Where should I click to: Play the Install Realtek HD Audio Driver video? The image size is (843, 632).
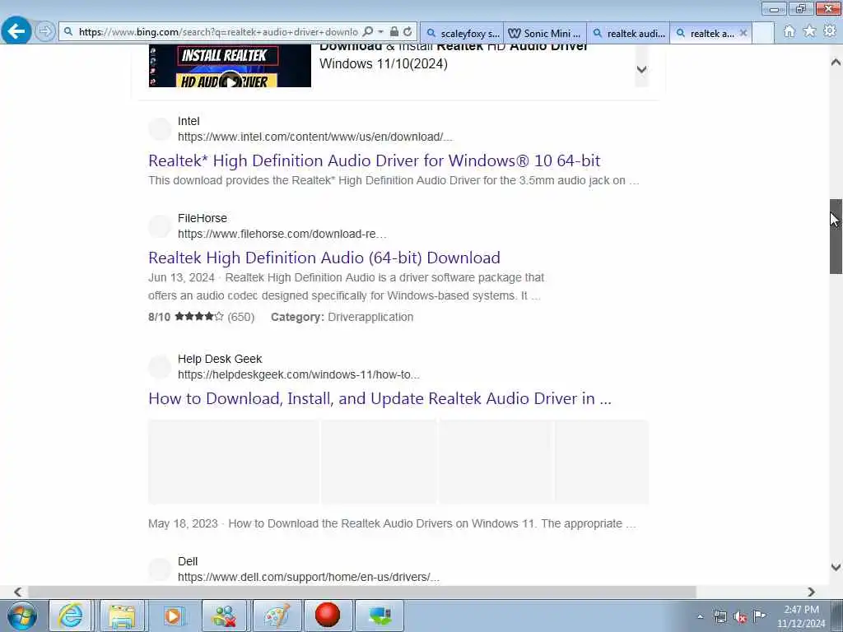(231, 81)
